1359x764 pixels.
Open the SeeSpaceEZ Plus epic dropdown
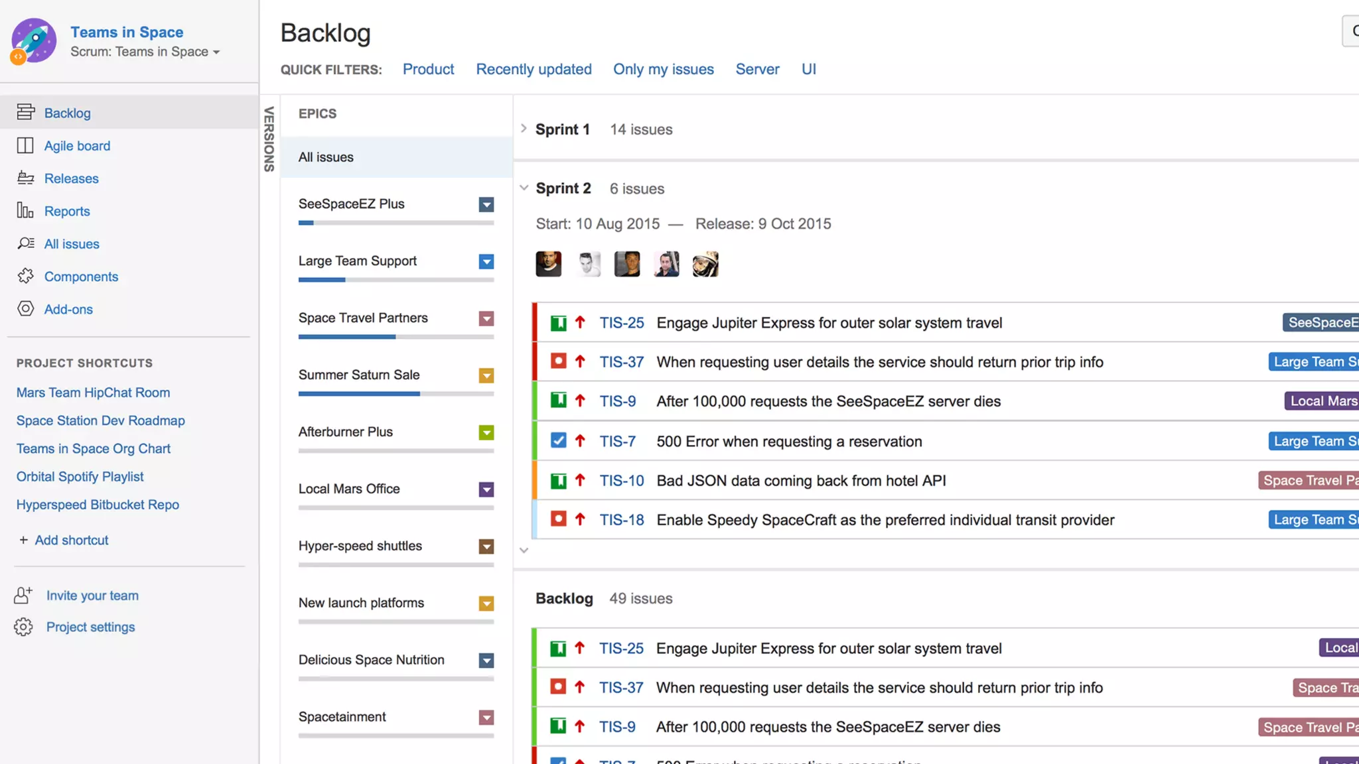coord(486,204)
